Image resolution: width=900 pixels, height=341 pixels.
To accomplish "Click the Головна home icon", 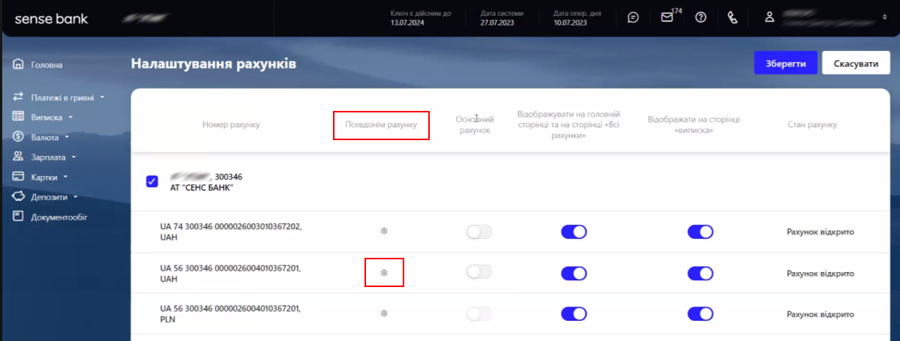I will 19,65.
